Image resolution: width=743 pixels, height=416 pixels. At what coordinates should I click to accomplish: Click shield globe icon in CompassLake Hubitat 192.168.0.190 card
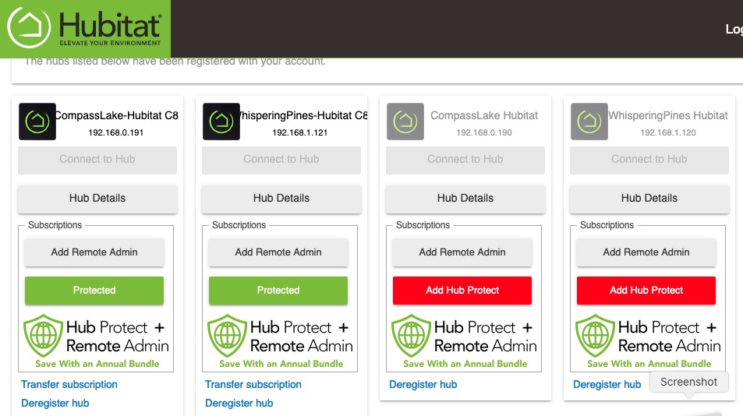(411, 336)
